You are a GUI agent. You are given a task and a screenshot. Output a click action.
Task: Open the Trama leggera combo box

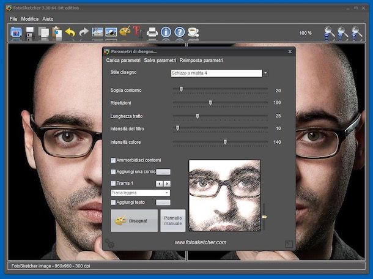[141, 193]
